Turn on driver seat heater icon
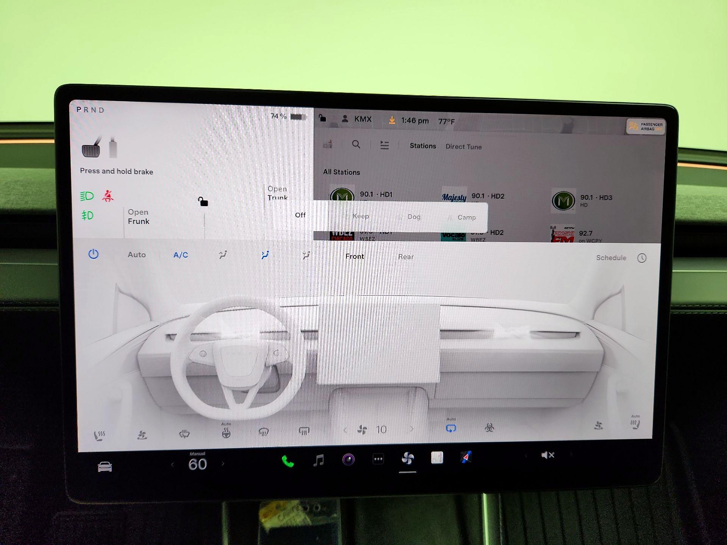 tap(100, 436)
